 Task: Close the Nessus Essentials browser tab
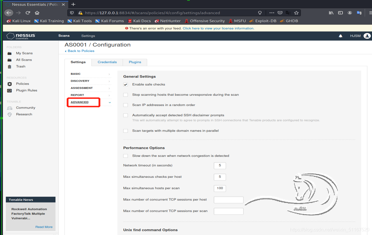tap(63, 5)
